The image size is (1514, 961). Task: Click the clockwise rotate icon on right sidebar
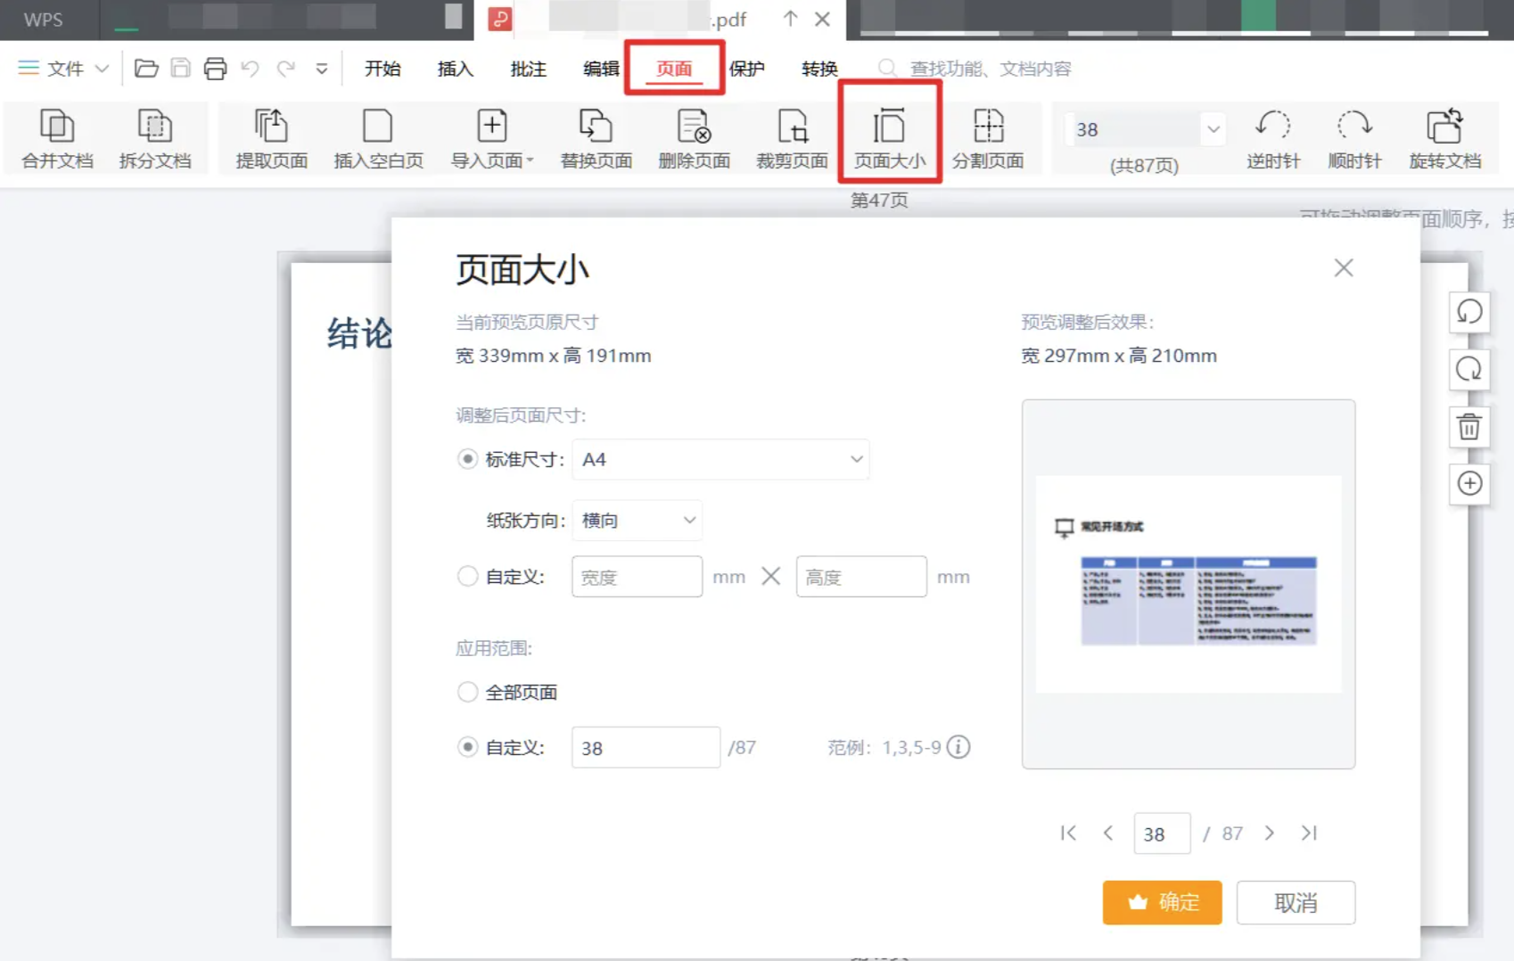coord(1469,369)
